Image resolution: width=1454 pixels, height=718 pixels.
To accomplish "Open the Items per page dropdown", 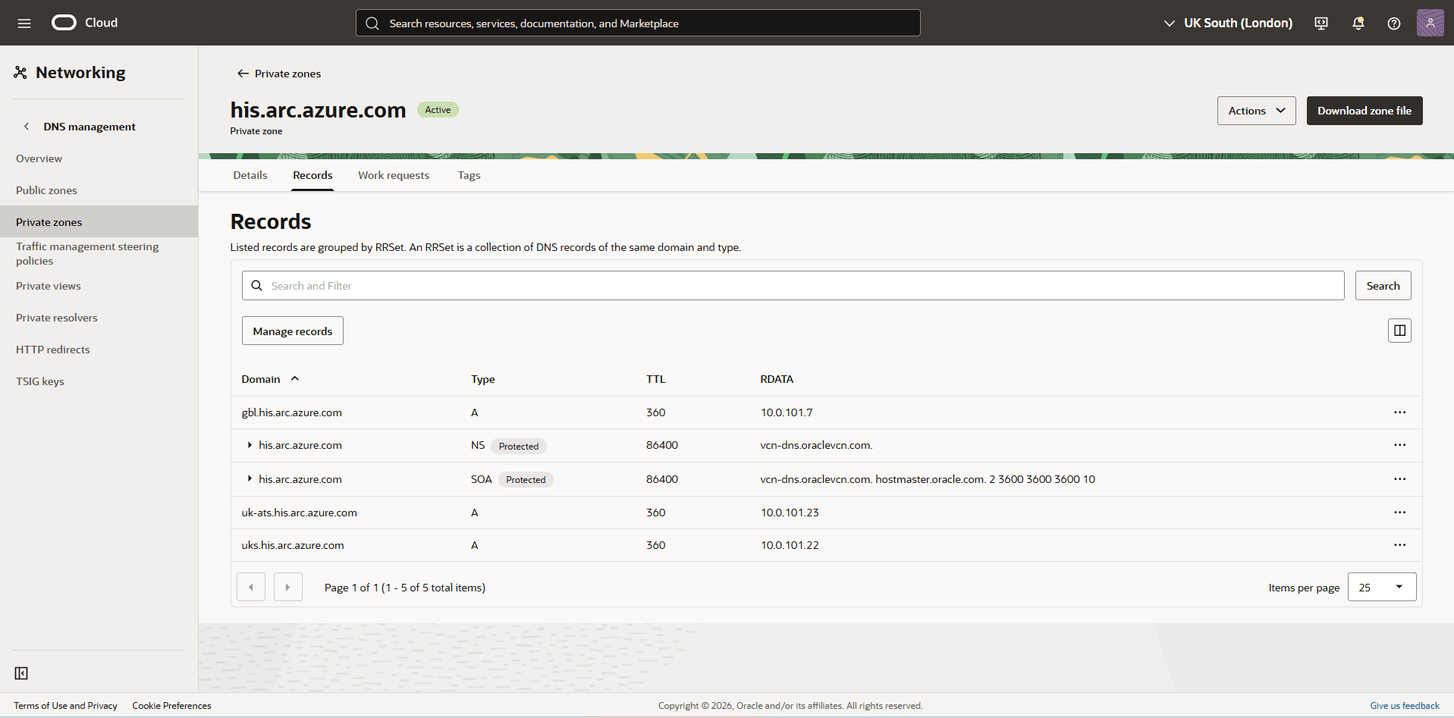I will (x=1380, y=586).
